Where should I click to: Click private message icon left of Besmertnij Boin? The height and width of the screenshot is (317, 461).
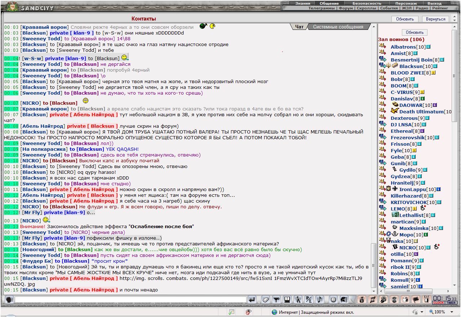click(x=382, y=59)
